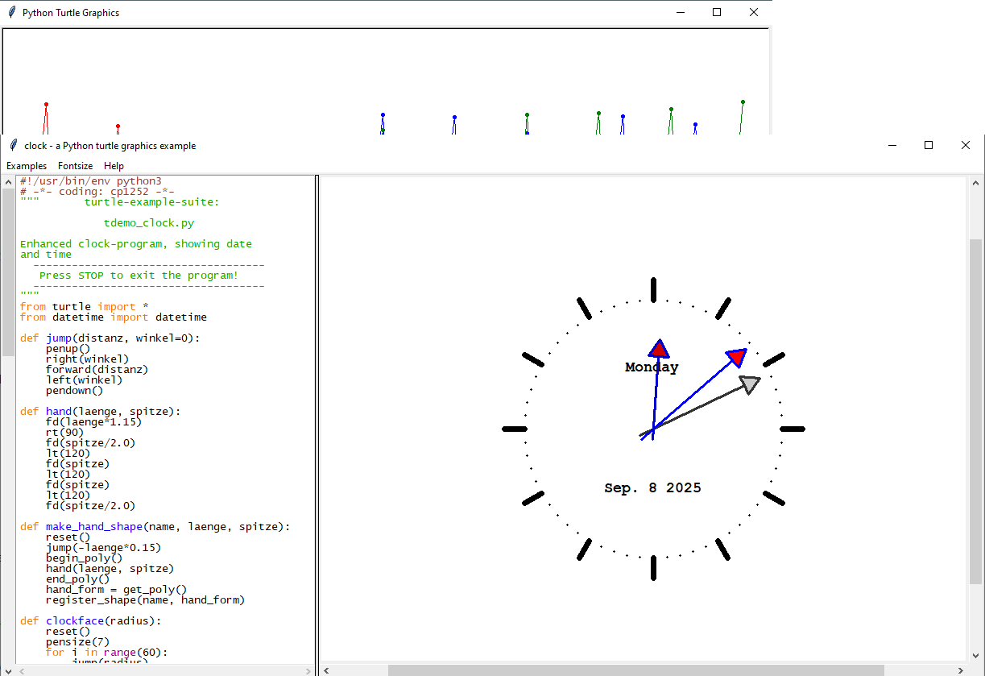Click the 3 o'clock tick mark

pos(793,429)
